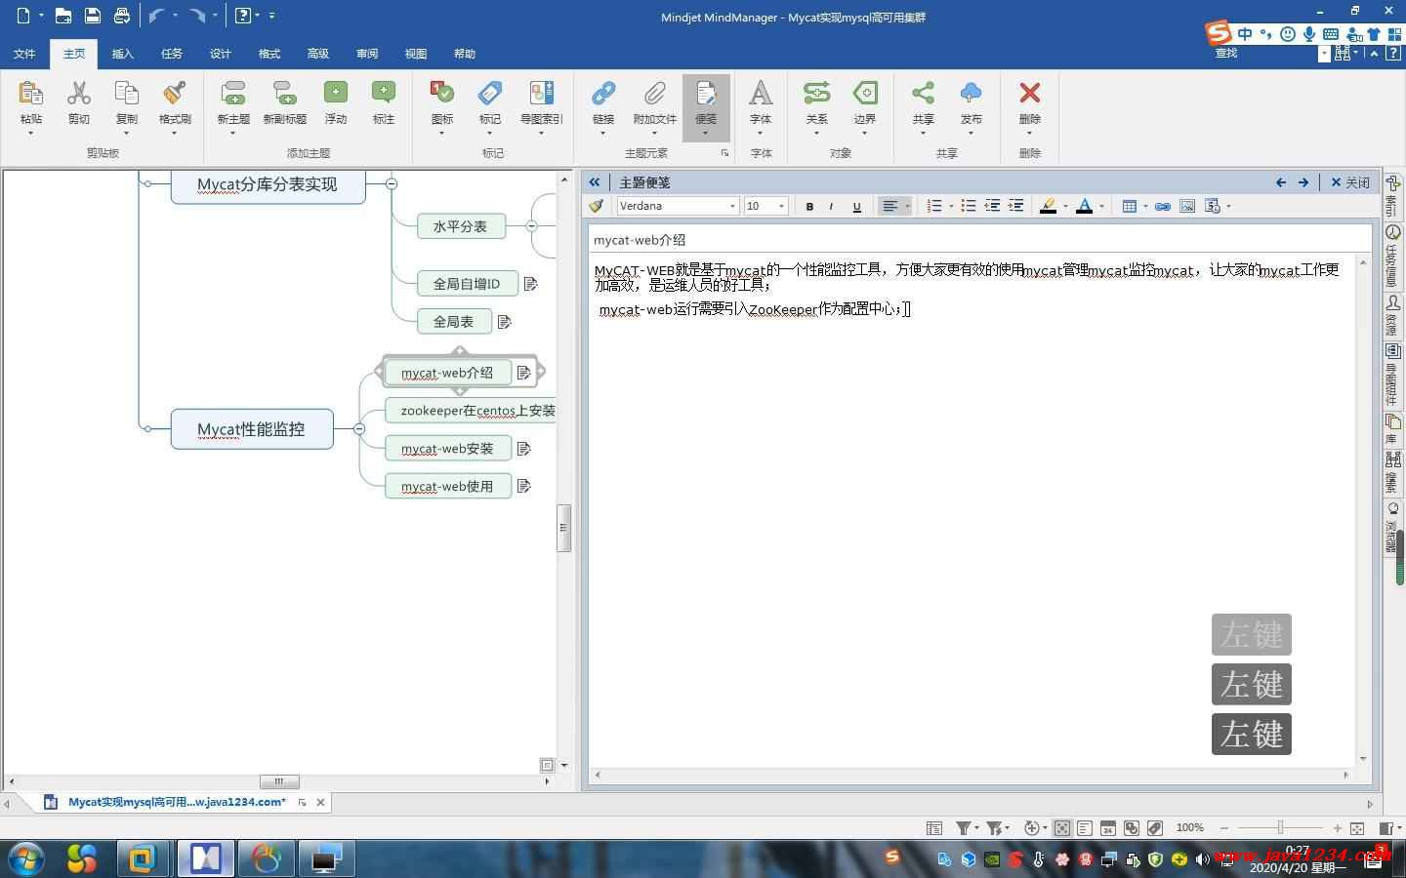Open the highlight color dropdown arrow
The image size is (1406, 878).
pyautogui.click(x=1064, y=206)
